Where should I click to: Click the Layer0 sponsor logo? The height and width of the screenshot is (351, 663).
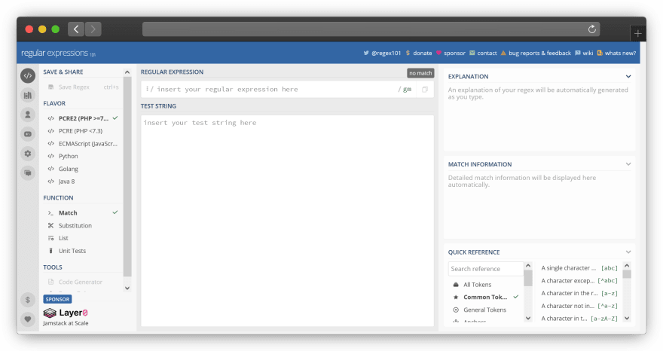(66, 313)
